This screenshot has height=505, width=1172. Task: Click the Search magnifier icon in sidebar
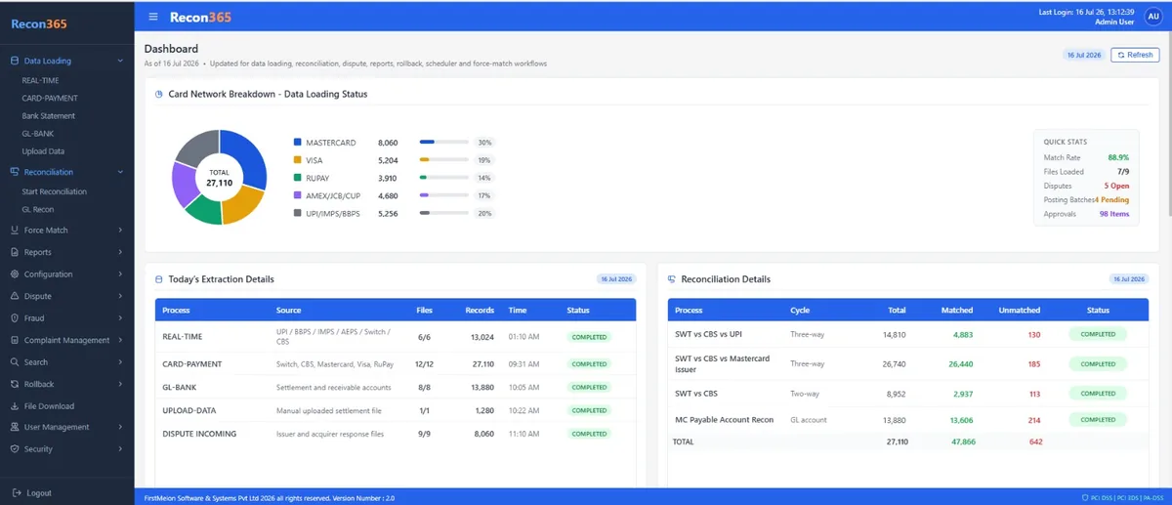tap(15, 362)
